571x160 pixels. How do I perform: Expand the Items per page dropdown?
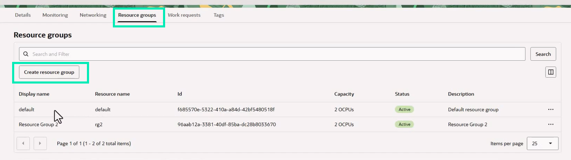tap(543, 143)
